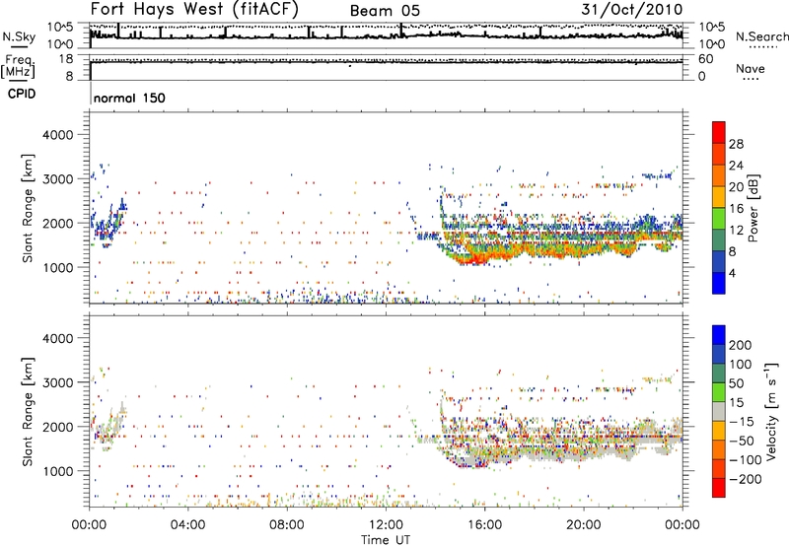Click the 'Time UT' axis title
Viewport: 789px width, 546px height.
click(386, 540)
